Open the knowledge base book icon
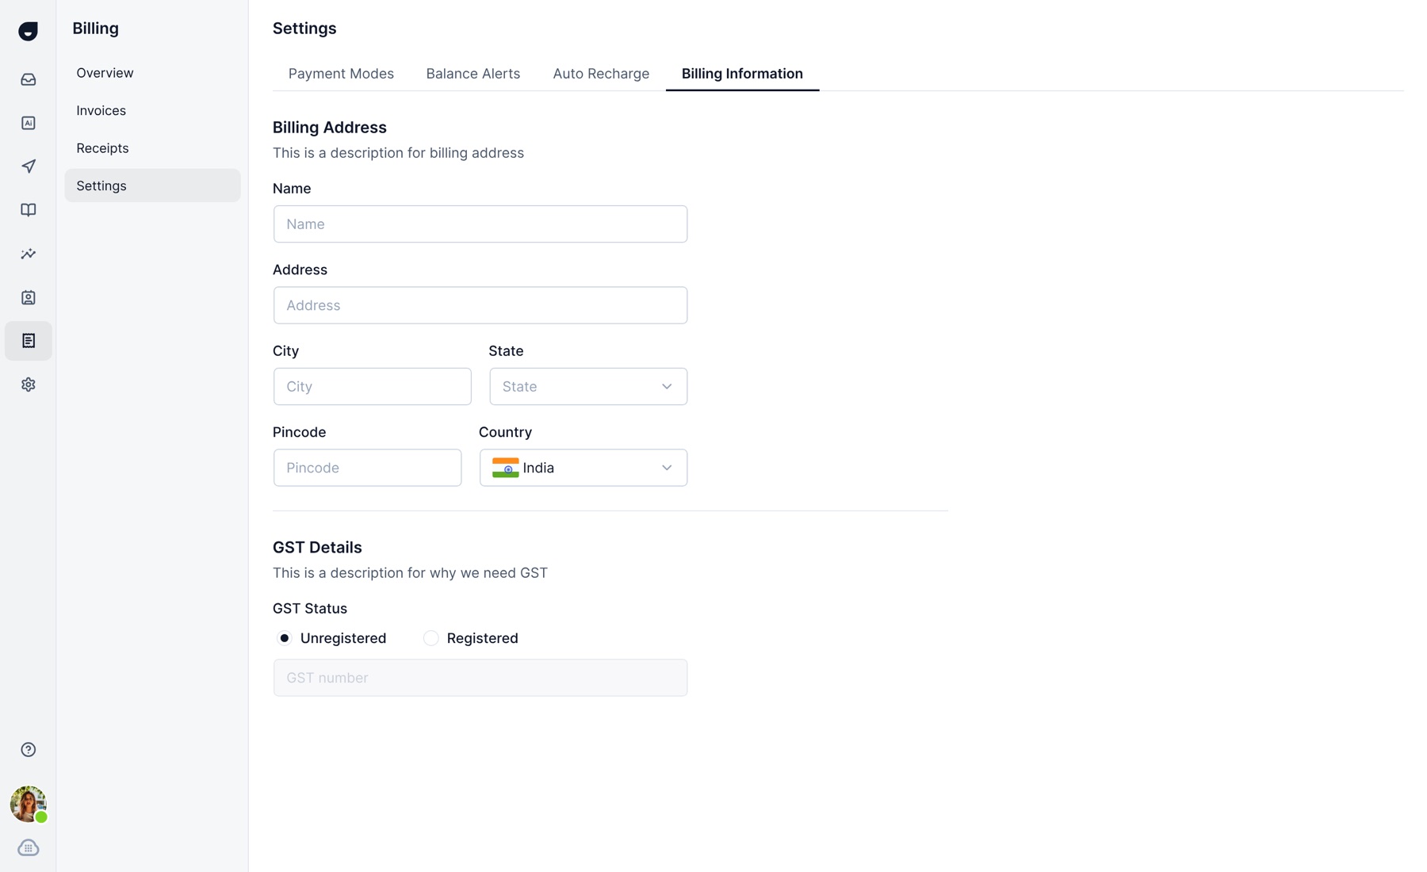 pos(28,210)
